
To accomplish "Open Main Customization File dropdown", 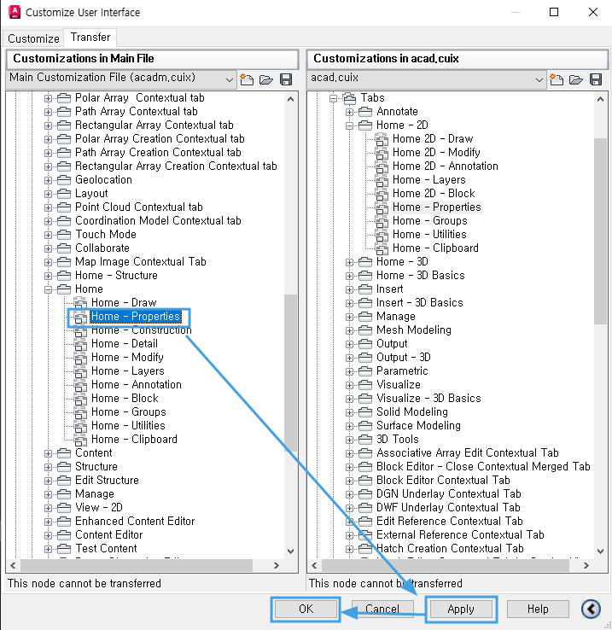I will coord(229,79).
